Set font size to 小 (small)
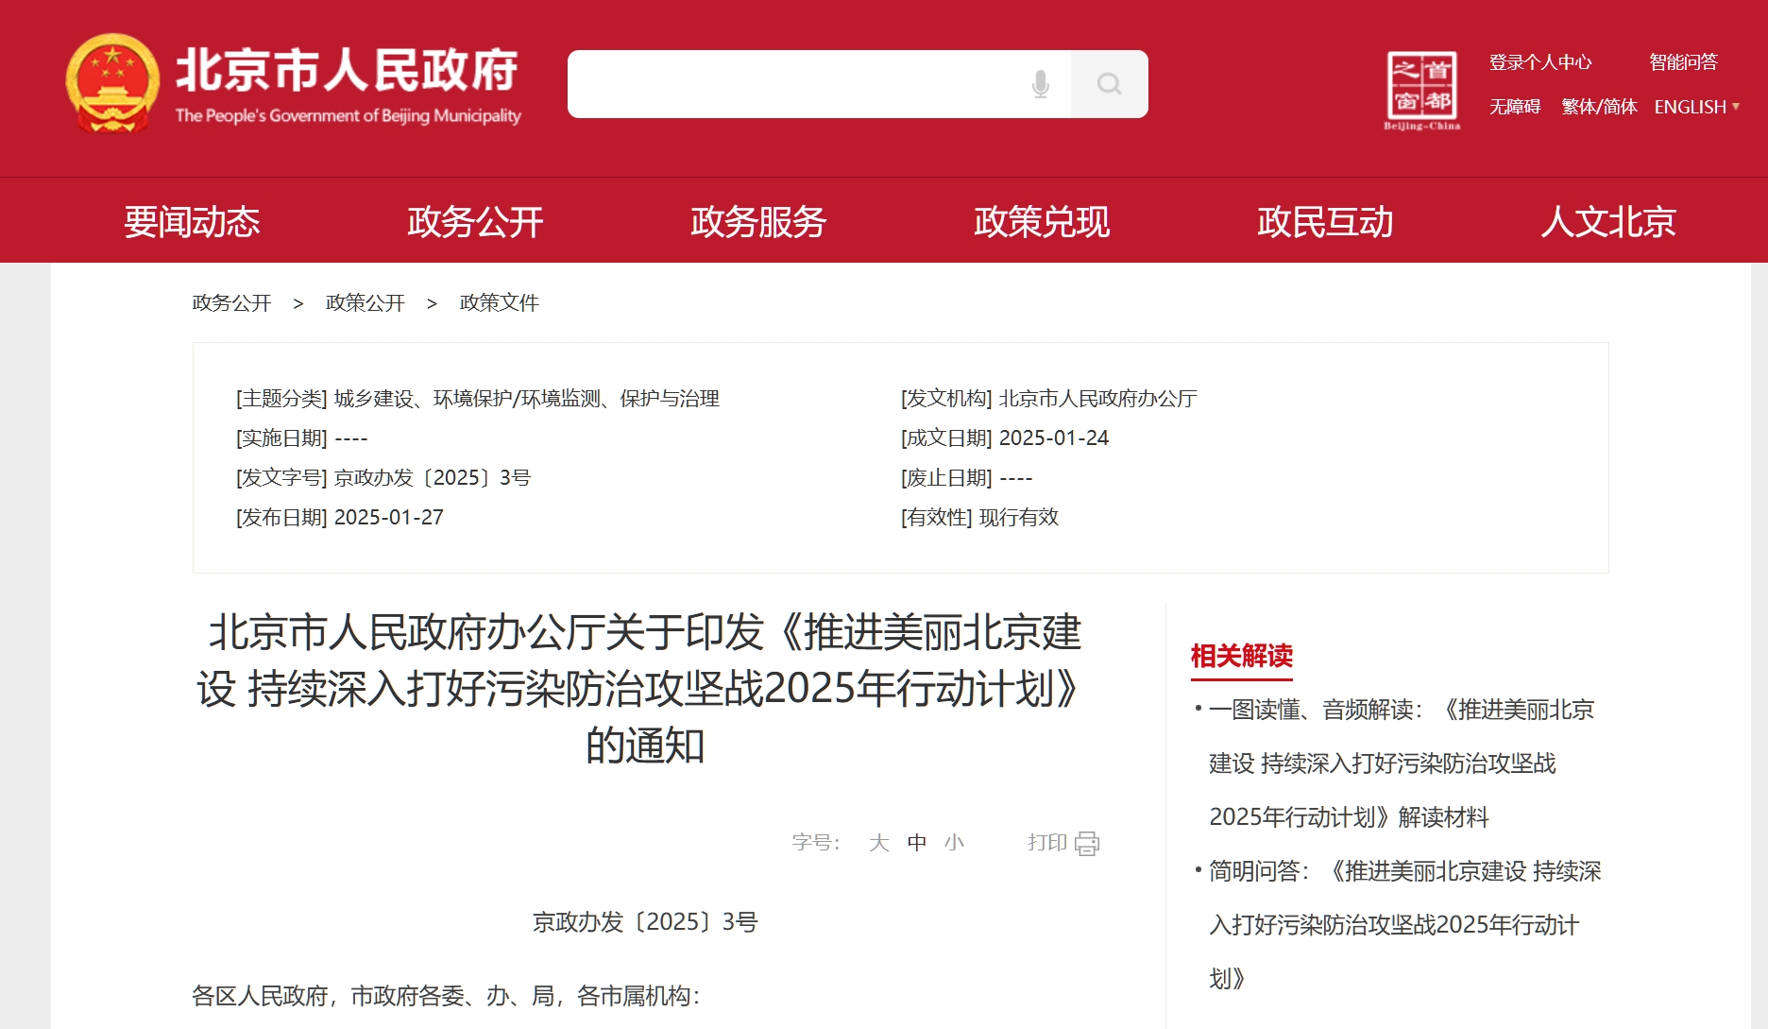The width and height of the screenshot is (1768, 1029). tap(954, 842)
